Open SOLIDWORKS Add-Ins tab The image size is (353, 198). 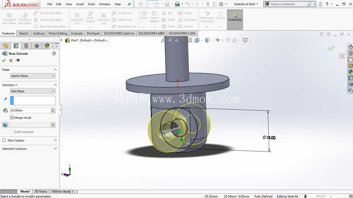119,33
